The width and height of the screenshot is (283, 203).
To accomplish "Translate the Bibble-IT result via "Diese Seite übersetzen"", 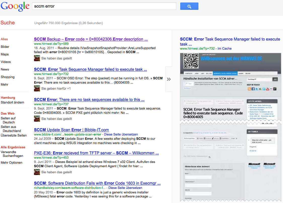I will click(x=121, y=134).
